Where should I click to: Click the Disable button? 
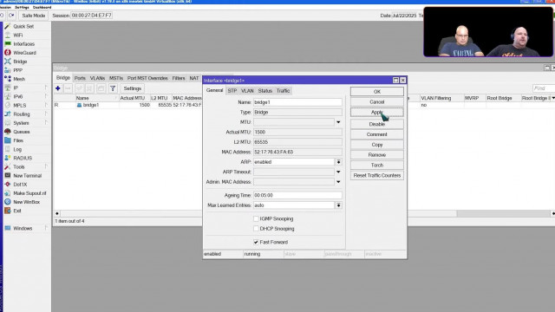[377, 124]
